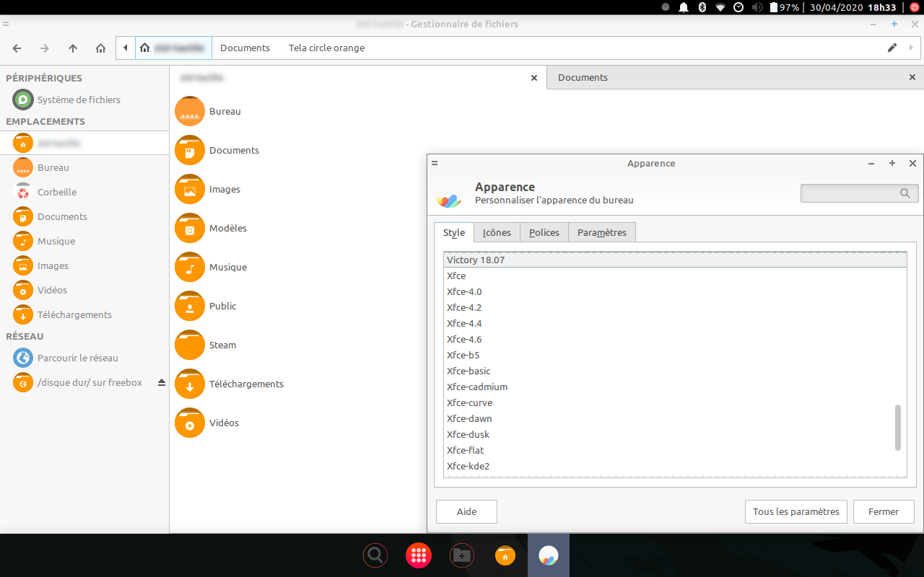
Task: Open the file manager window menu button
Action: coord(6,24)
